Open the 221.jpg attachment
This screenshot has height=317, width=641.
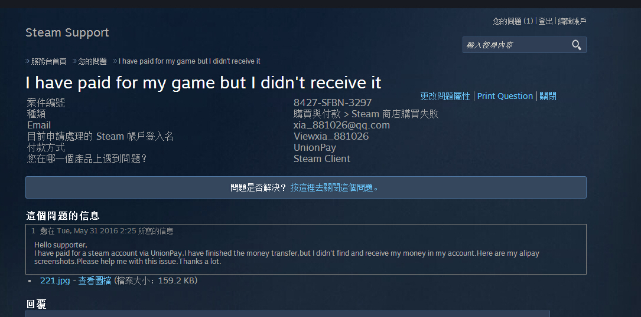tap(55, 280)
